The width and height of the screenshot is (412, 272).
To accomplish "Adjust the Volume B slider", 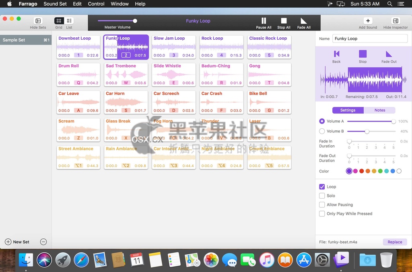I will 371,131.
